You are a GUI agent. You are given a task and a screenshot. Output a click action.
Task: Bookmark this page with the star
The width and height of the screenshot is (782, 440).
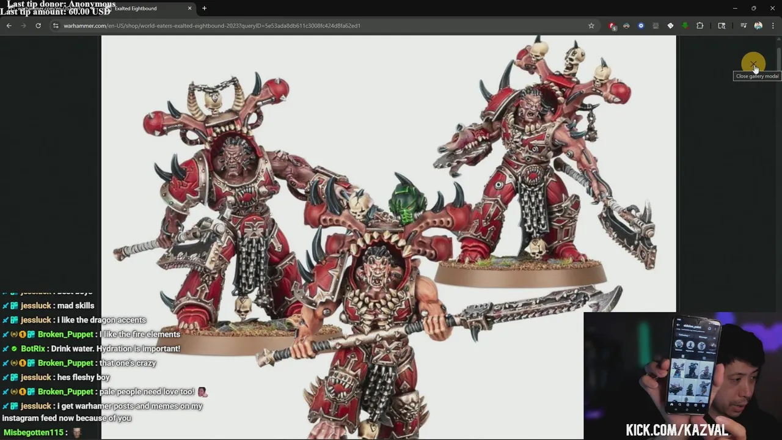pyautogui.click(x=591, y=26)
